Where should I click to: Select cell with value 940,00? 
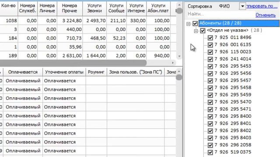coord(158,56)
